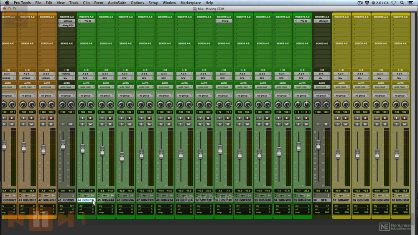
Task: Solo track 41 GtBcBH2
Action: click(x=23, y=124)
